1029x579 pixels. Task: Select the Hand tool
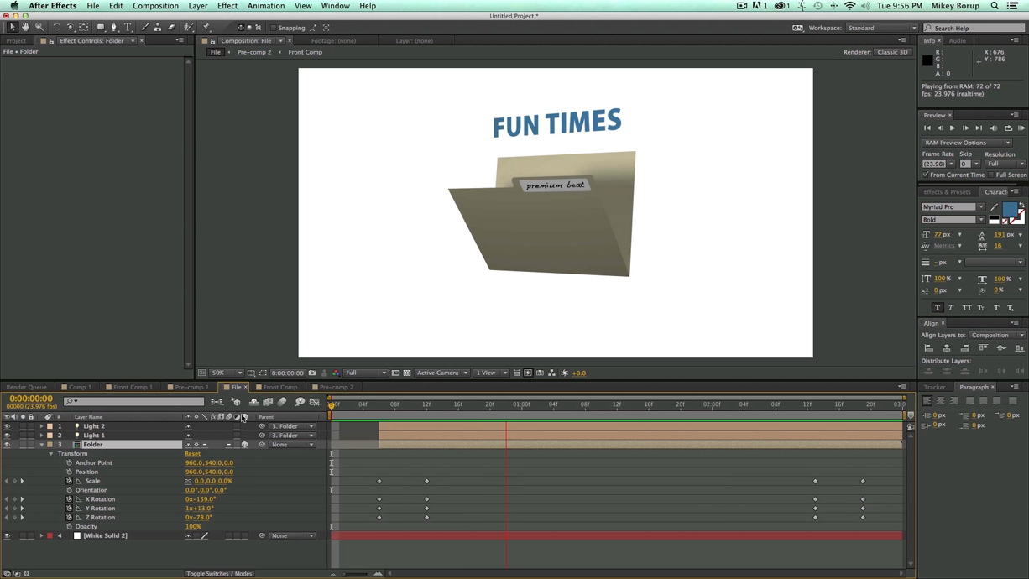[25, 26]
